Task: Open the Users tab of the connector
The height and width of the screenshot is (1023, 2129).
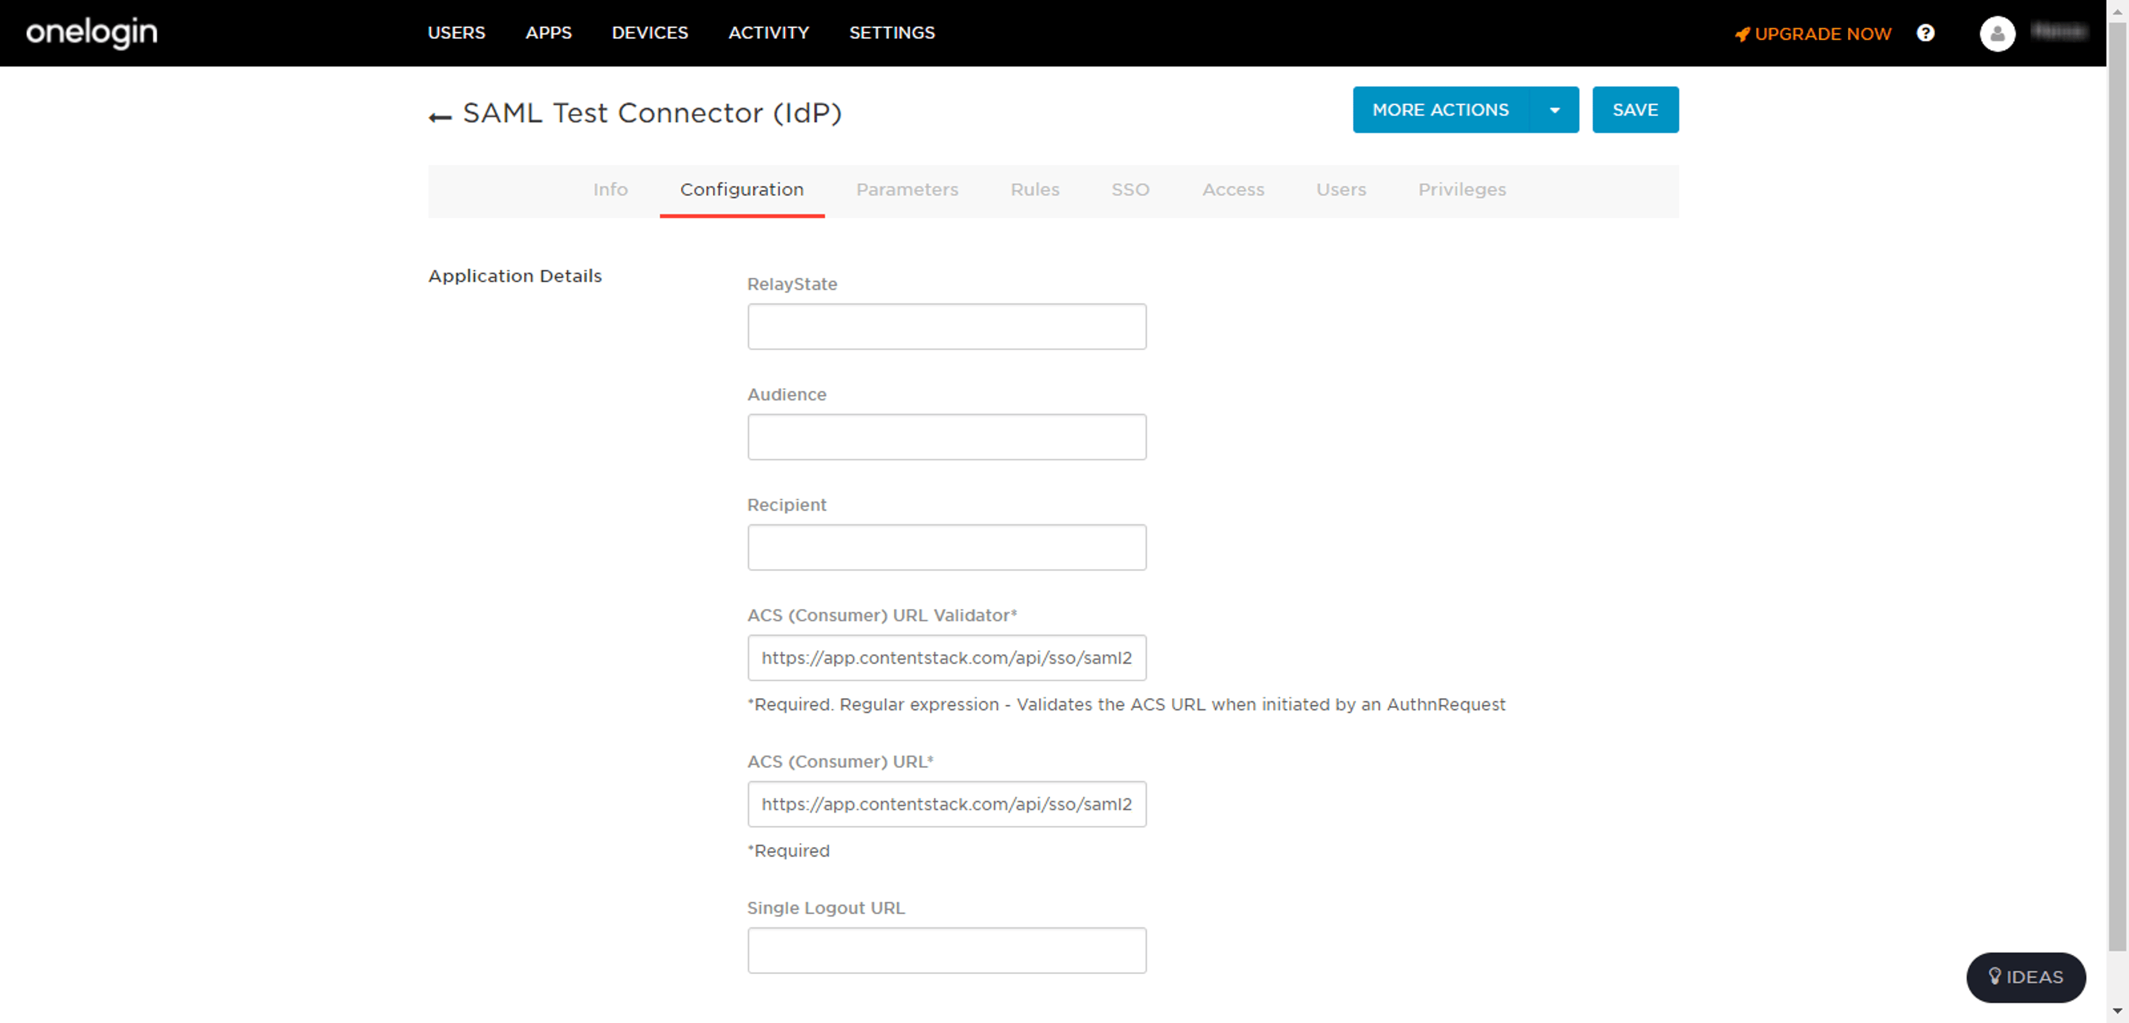Action: [x=1341, y=190]
